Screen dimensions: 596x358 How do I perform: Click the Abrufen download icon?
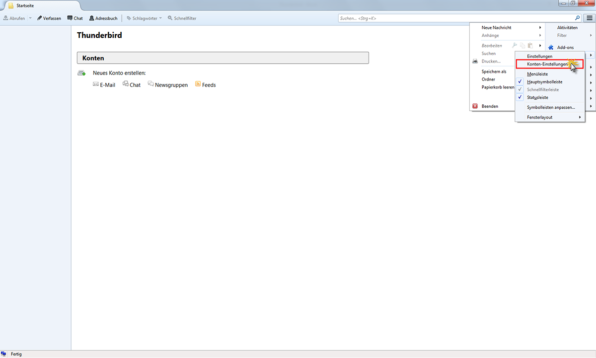pyautogui.click(x=5, y=18)
